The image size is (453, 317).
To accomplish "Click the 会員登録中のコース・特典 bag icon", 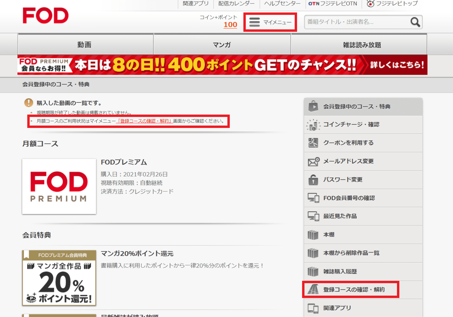I will 313,107.
